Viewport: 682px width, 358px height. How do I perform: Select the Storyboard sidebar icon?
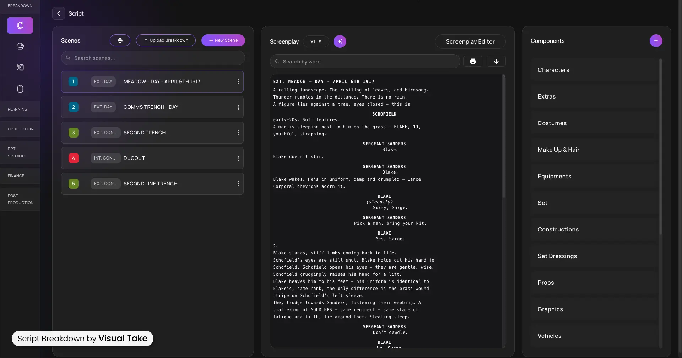pos(20,67)
